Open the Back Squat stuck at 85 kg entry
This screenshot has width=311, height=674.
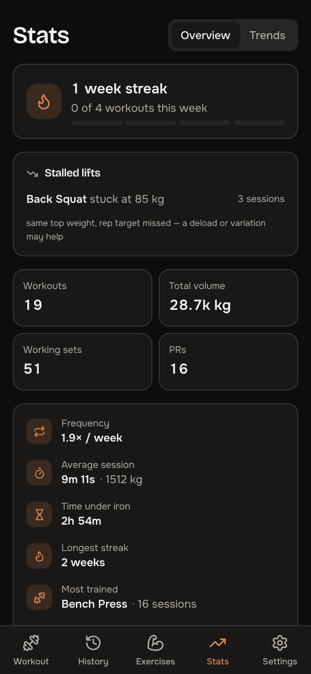[x=155, y=199]
